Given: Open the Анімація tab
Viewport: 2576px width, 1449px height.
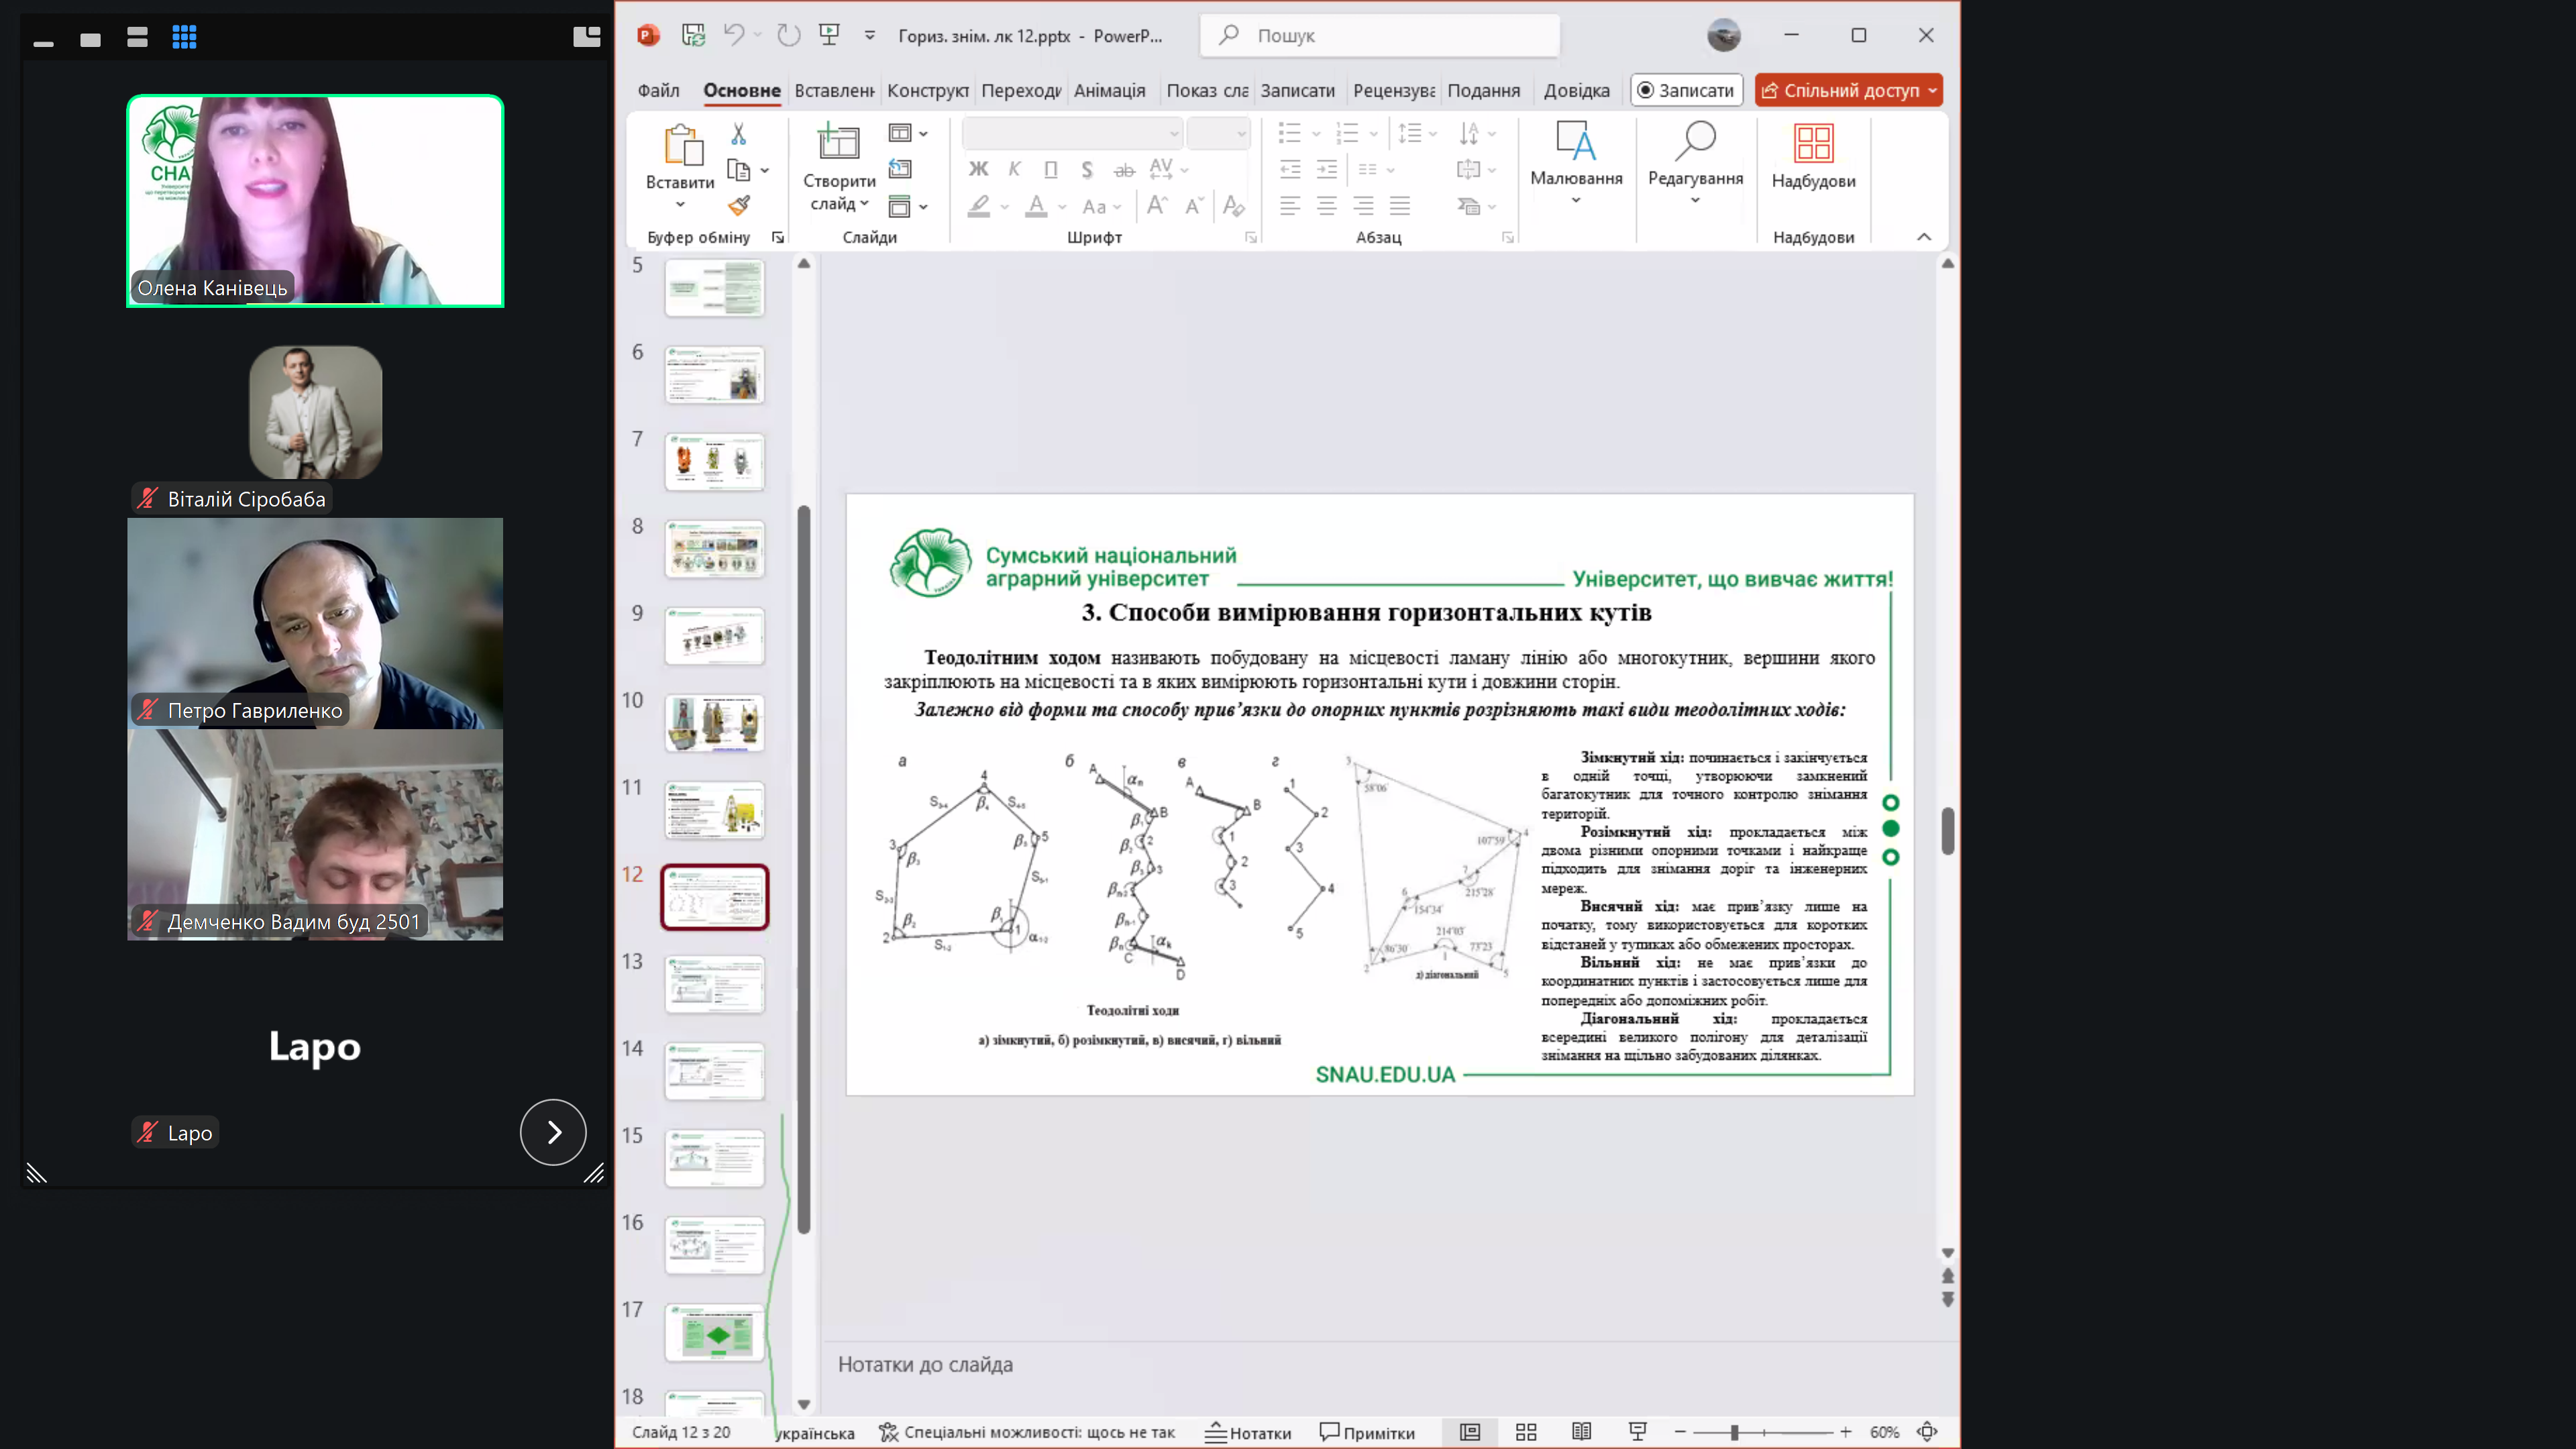Looking at the screenshot, I should (x=1109, y=90).
